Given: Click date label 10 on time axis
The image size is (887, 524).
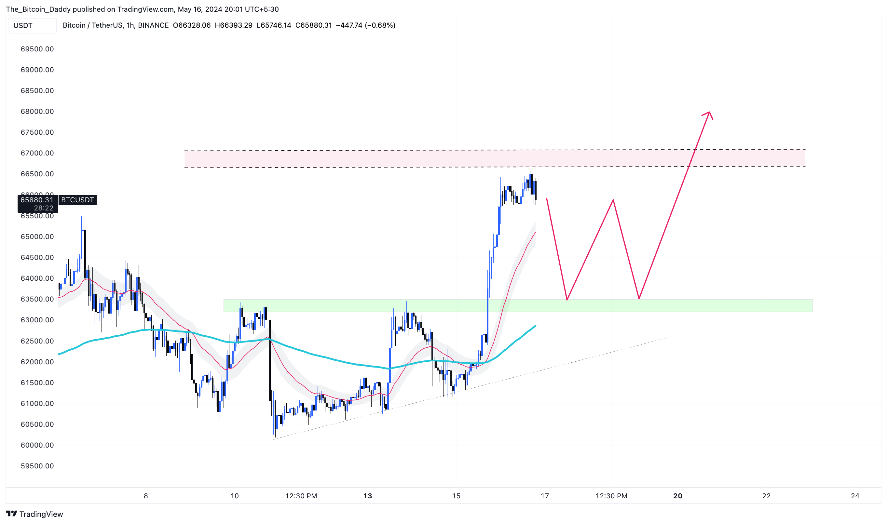Looking at the screenshot, I should [x=235, y=496].
